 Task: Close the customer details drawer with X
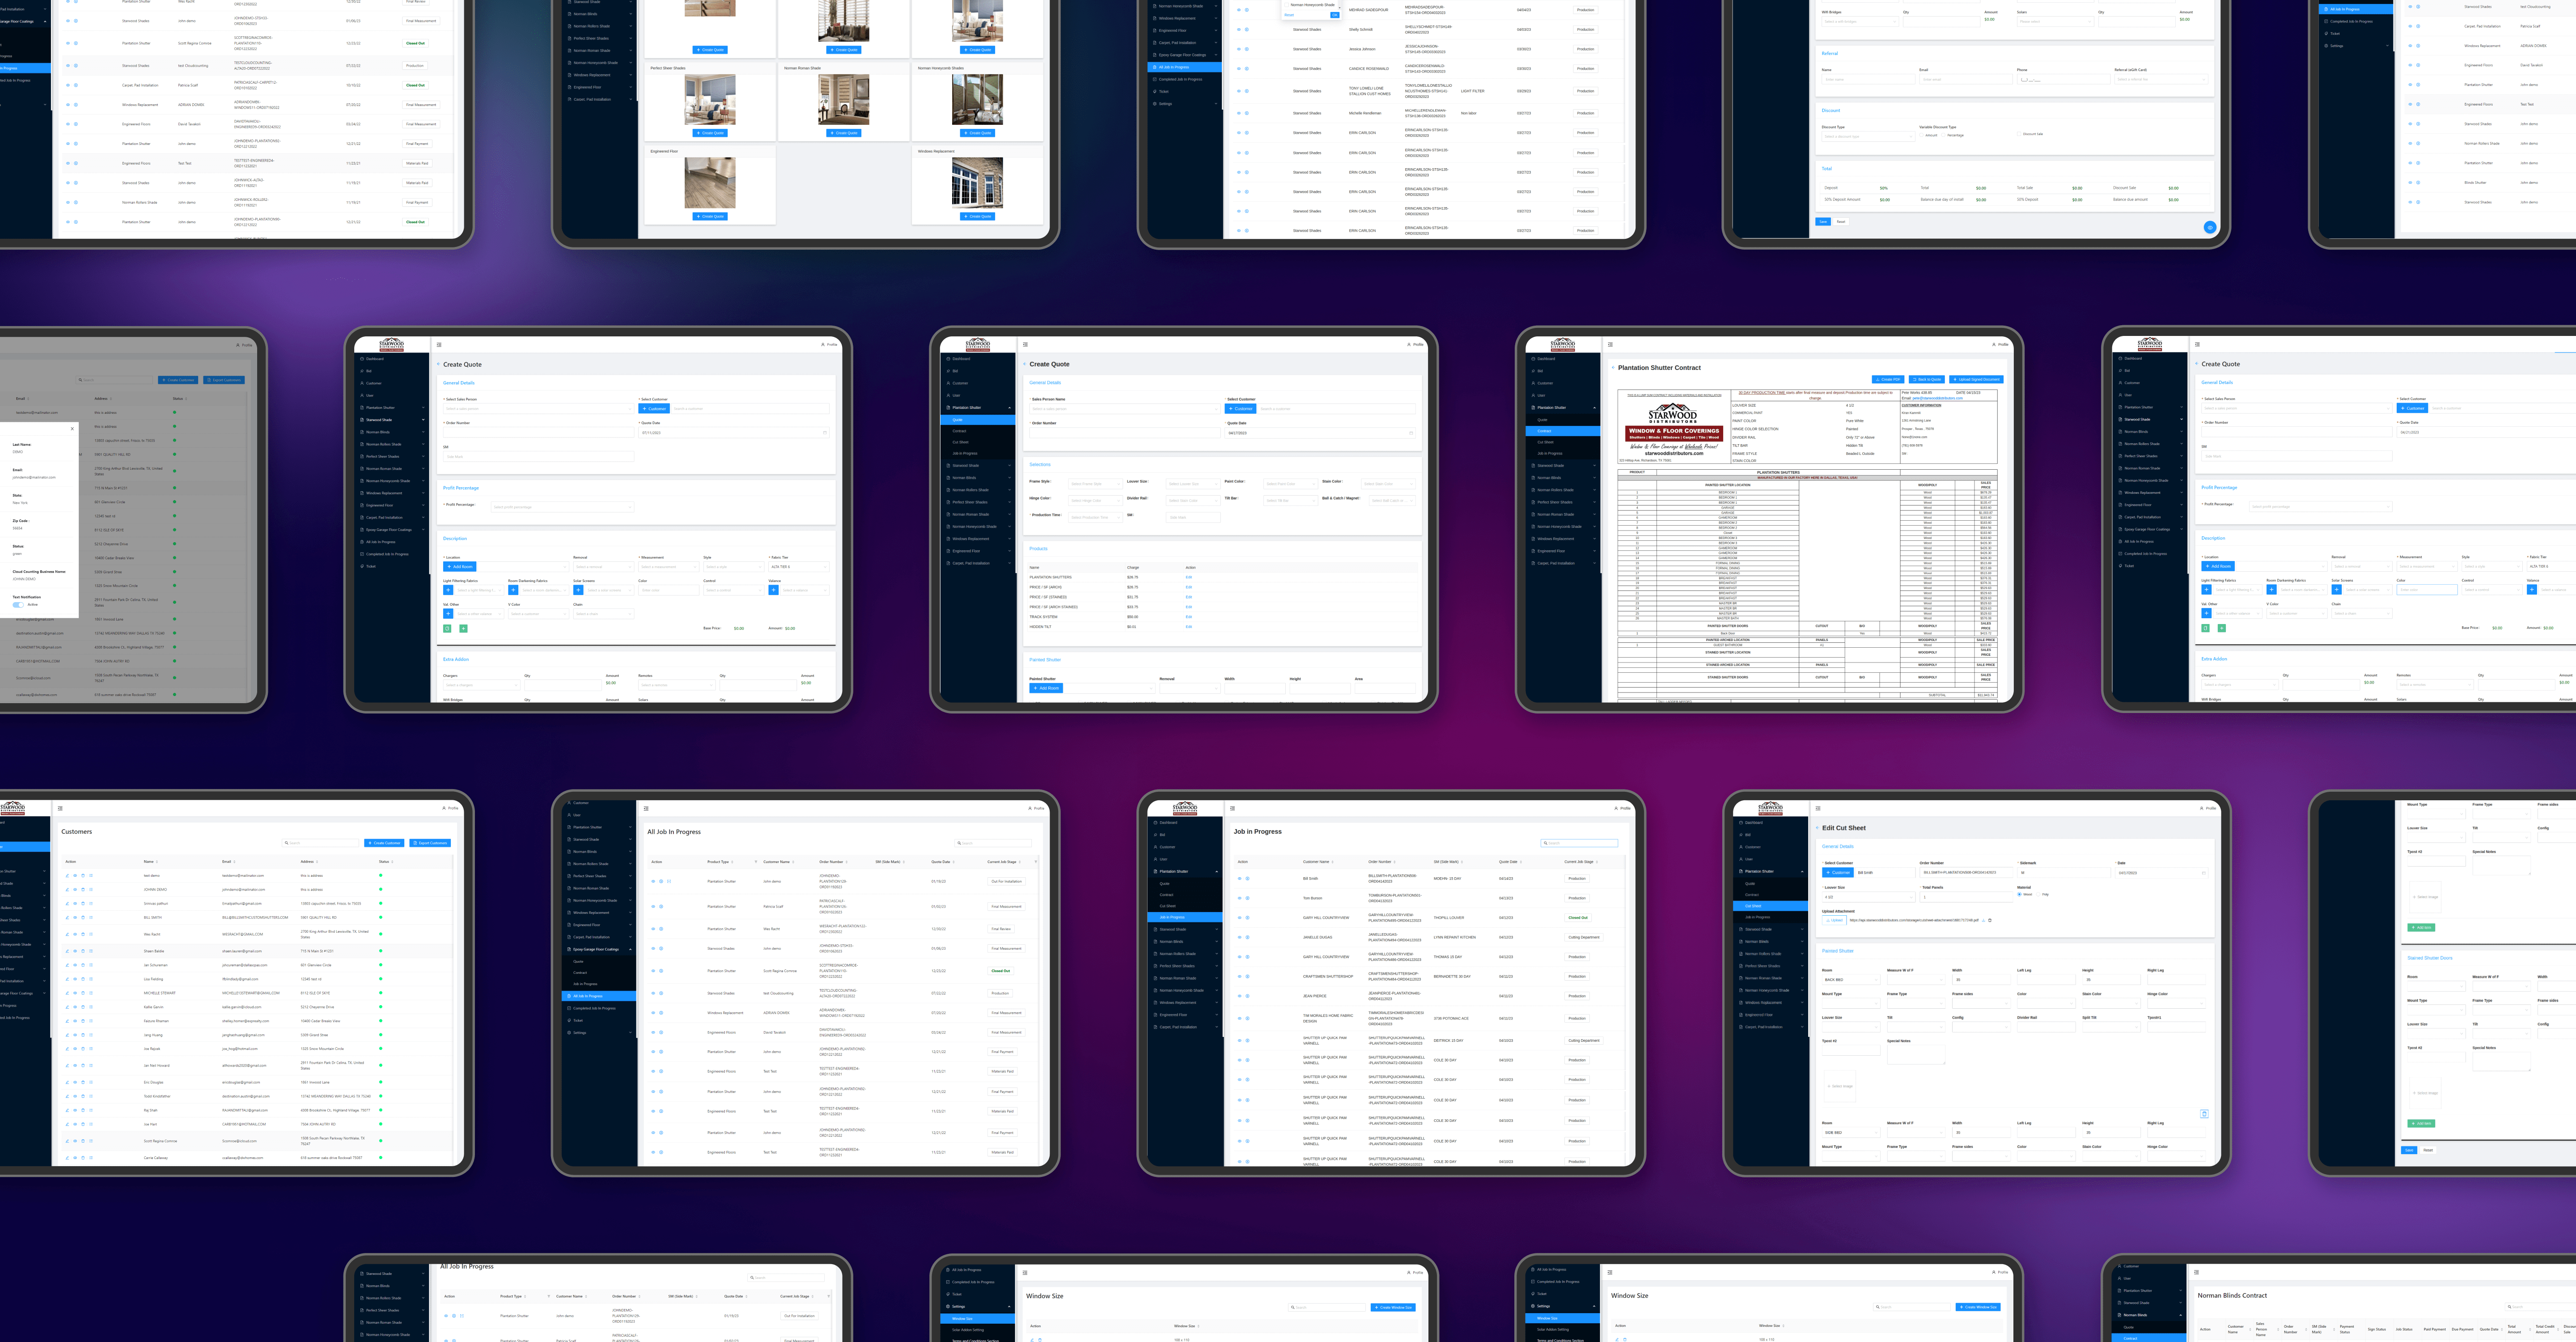point(72,429)
